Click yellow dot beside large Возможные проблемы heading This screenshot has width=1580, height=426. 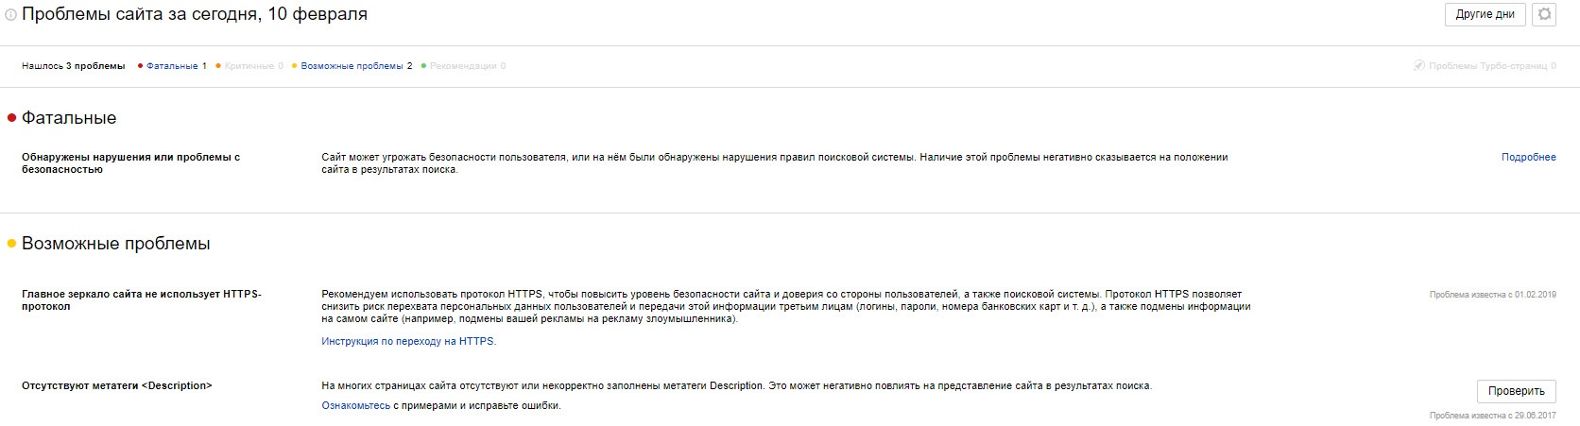pos(12,244)
